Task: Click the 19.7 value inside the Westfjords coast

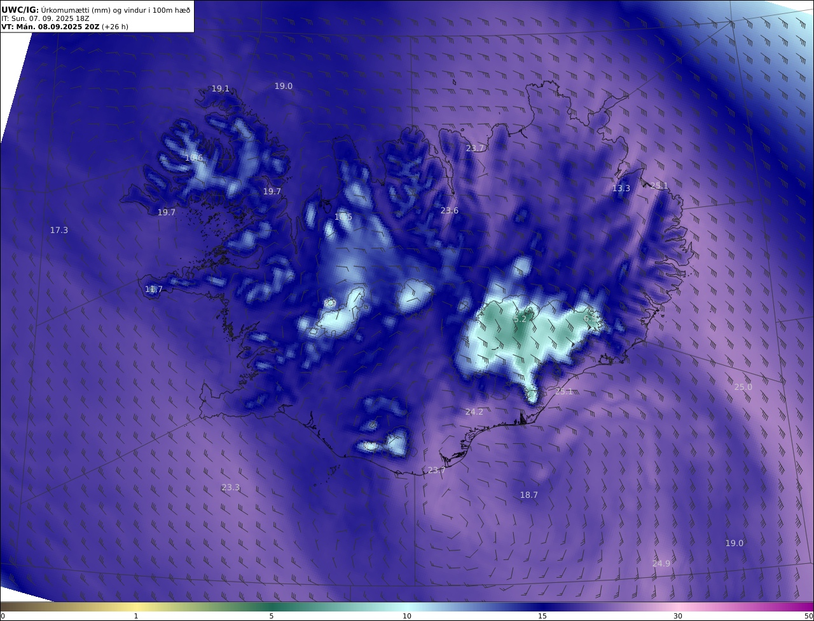Action: 272,191
